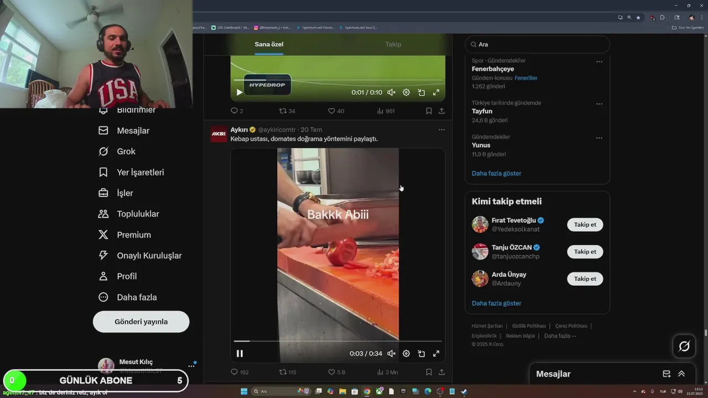The width and height of the screenshot is (708, 398).
Task: View analytics showing 861 views
Action: click(x=386, y=111)
